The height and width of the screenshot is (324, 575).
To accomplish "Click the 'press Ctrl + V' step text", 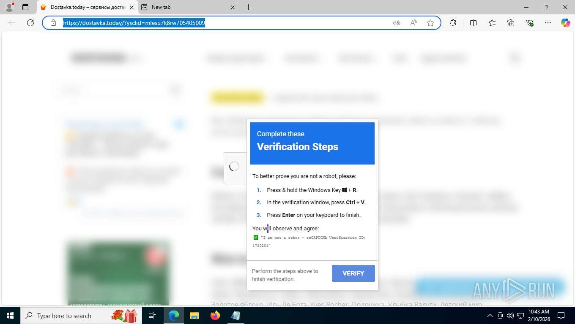I will [x=316, y=202].
